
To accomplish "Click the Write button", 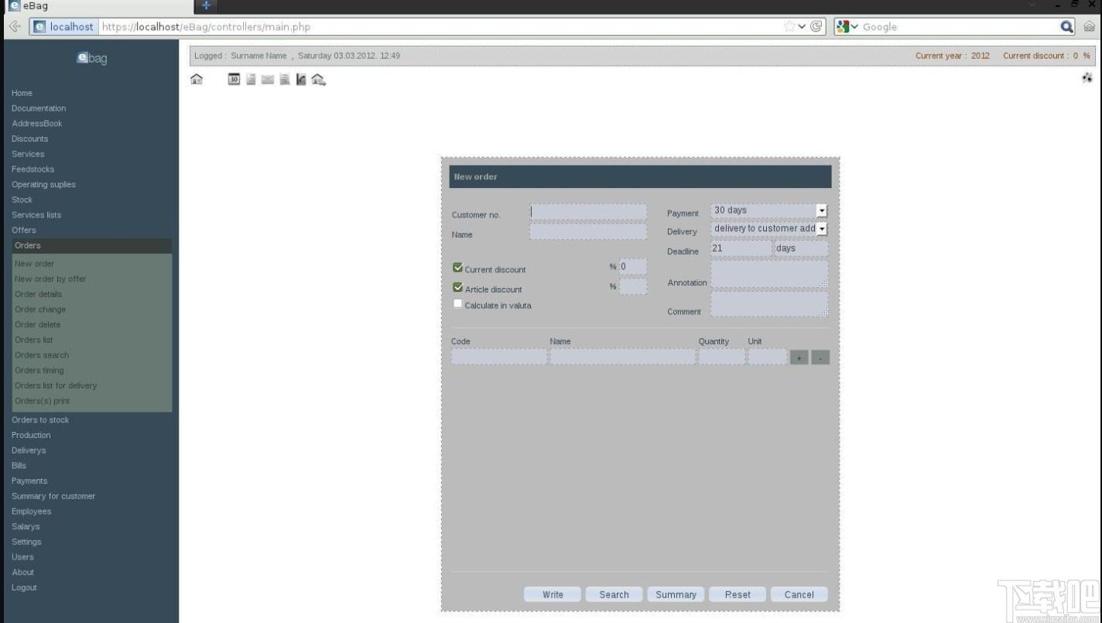I will tap(553, 594).
